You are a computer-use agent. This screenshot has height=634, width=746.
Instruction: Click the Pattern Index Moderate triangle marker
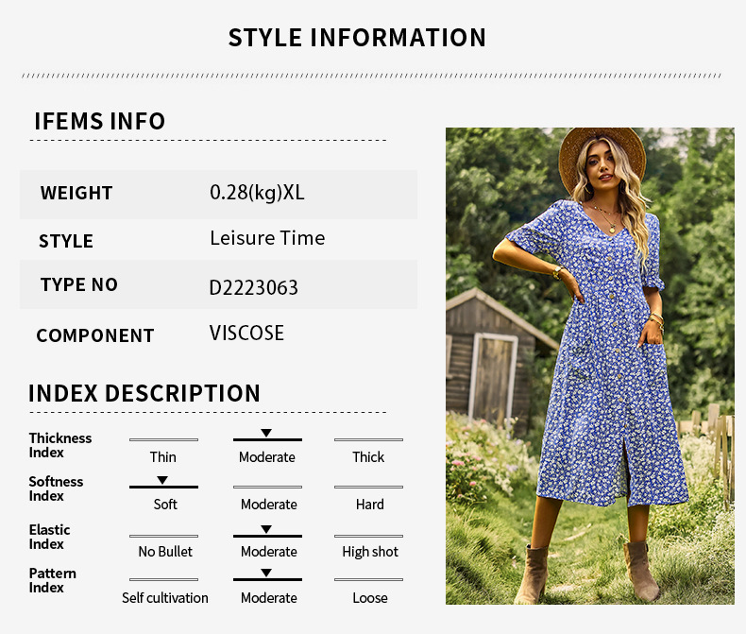266,573
